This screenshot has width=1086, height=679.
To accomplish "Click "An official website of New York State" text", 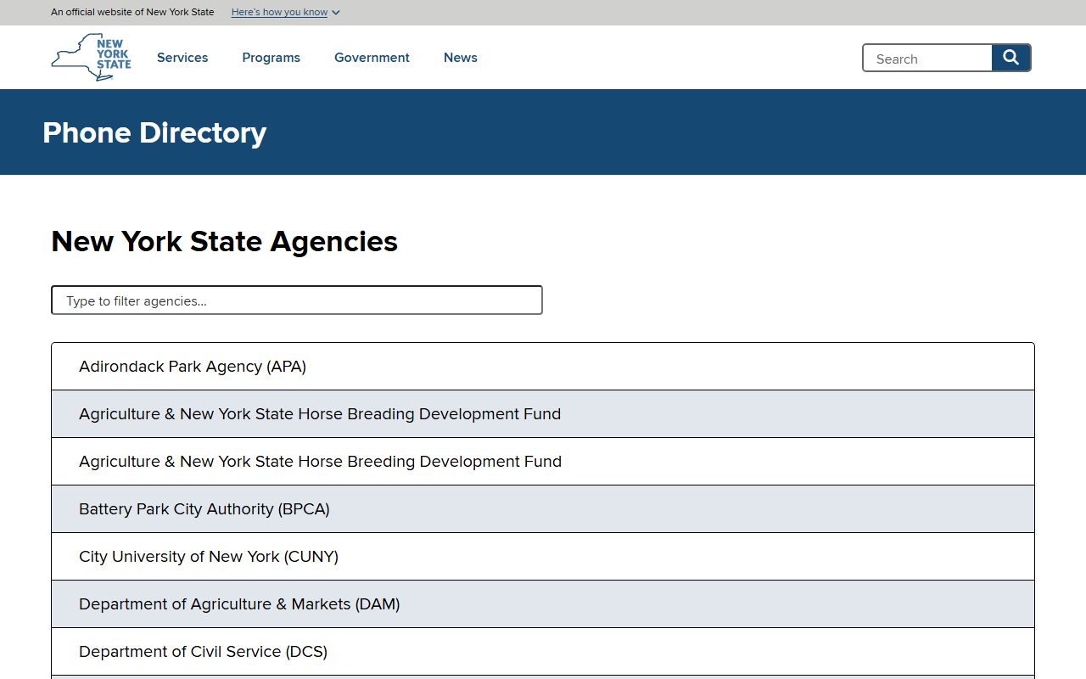I will (132, 13).
